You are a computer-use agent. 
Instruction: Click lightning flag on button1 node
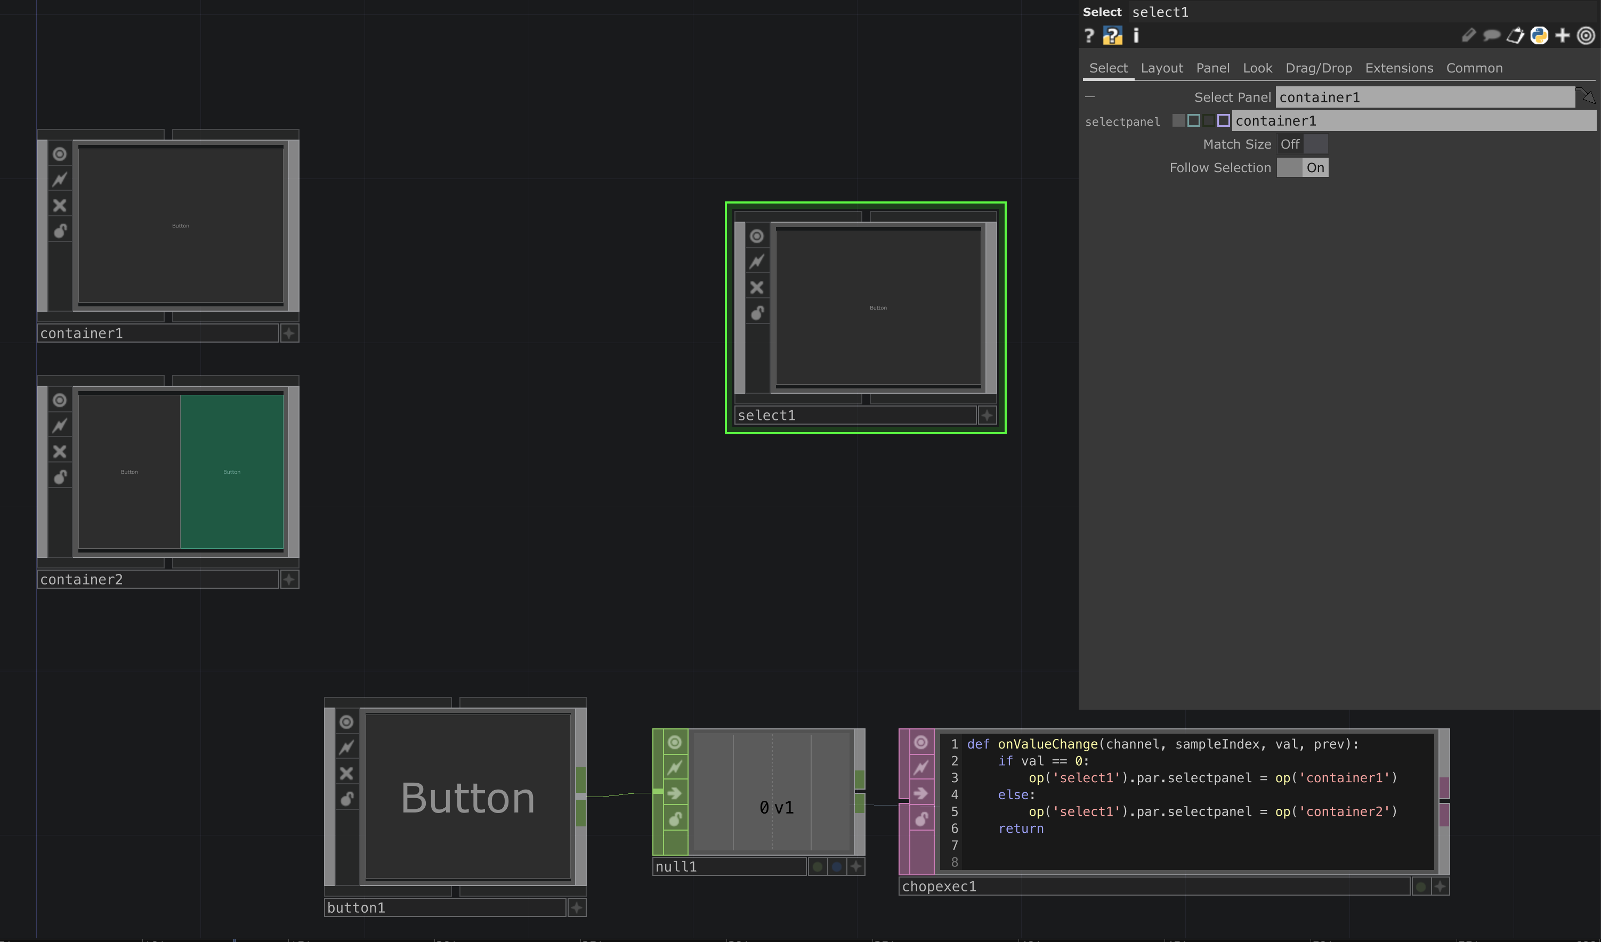point(346,748)
